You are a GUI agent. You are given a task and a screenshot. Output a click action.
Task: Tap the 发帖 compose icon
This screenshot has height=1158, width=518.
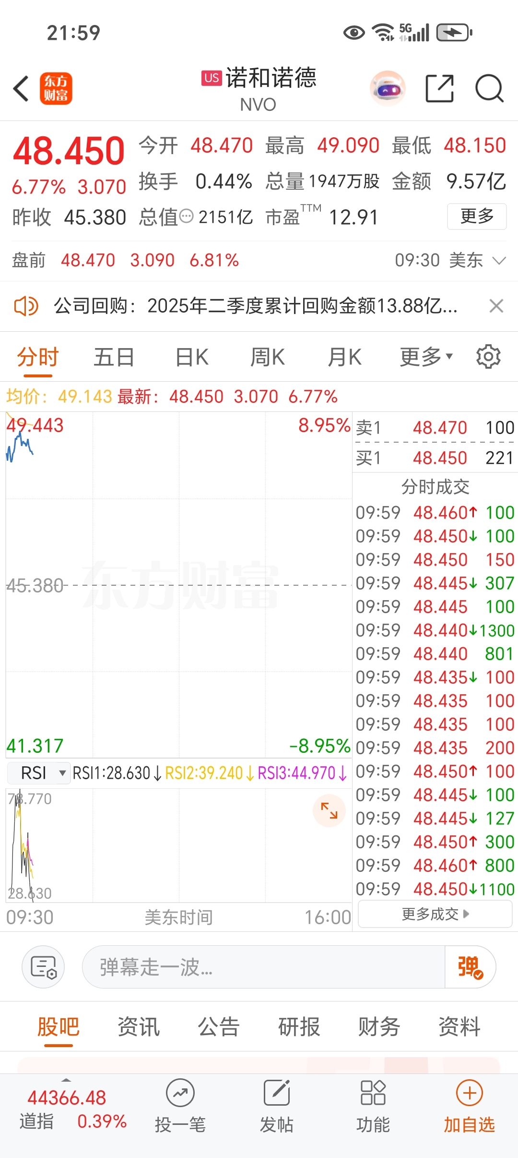pyautogui.click(x=277, y=1094)
